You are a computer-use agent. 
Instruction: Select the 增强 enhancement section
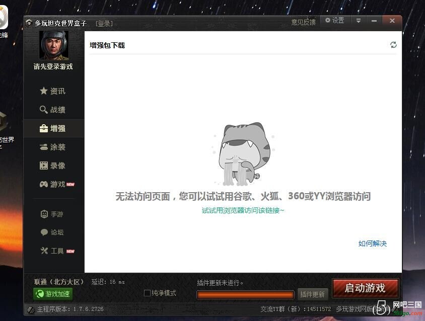(x=54, y=128)
